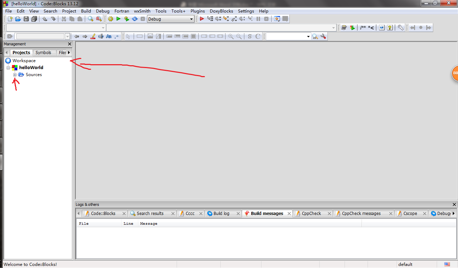Screen dimensions: 458x268
Task: Create a new file from the toolbar
Action: [x=10, y=19]
